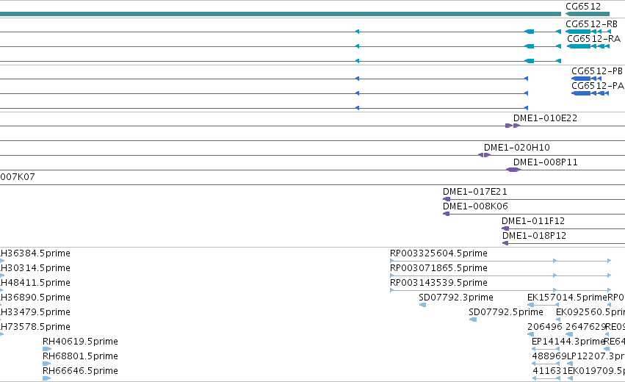Click the SD07792.5prime EST label

(x=506, y=312)
